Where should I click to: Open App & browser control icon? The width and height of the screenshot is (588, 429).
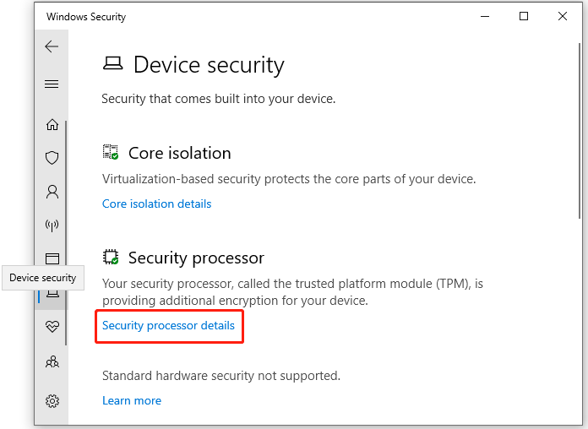52,258
